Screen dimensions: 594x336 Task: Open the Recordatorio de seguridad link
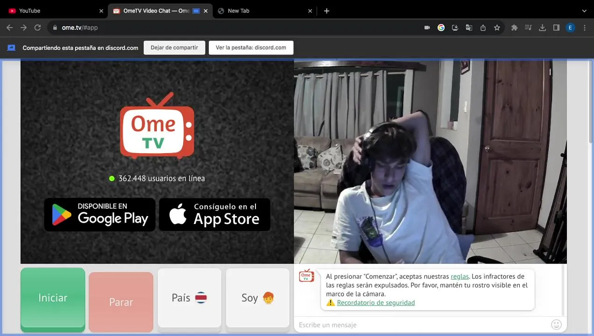coord(376,302)
